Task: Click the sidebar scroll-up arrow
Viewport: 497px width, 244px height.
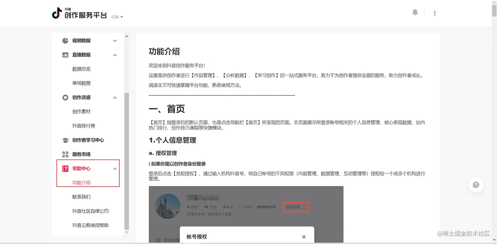Action: tap(127, 36)
